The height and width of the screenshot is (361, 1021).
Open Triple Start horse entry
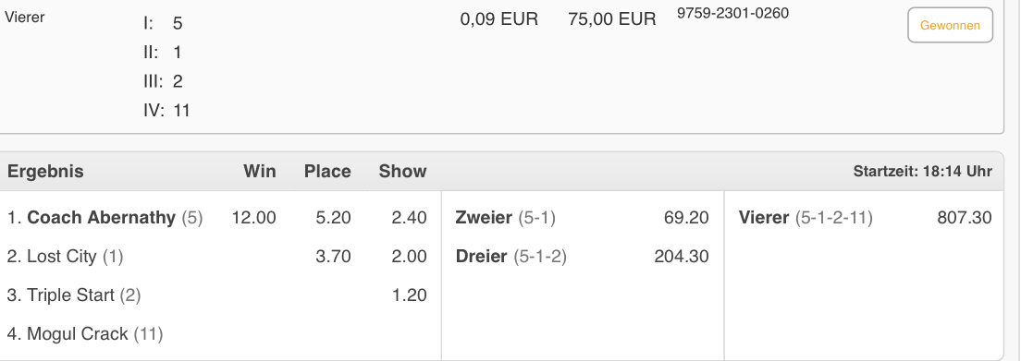tap(74, 295)
